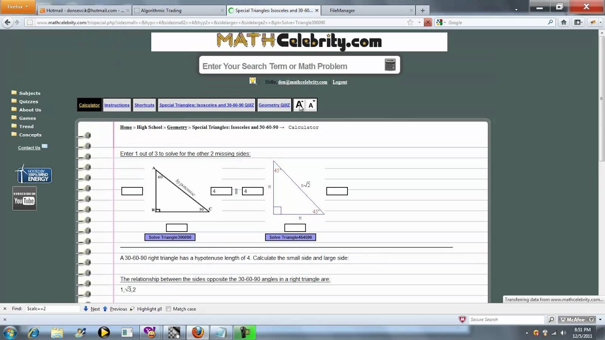Open the About Us sidebar item
The width and height of the screenshot is (605, 340).
click(26, 110)
